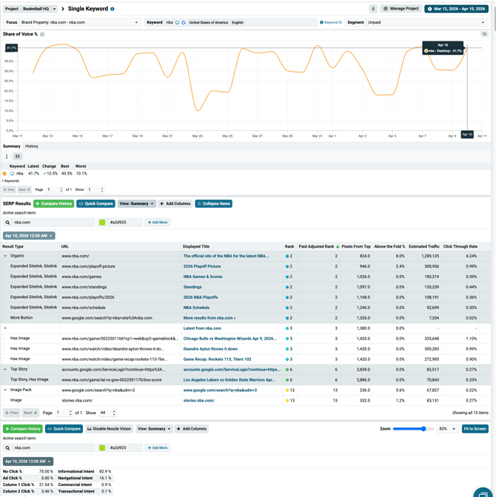Adjust the Zoom slider
Viewport: 496px width, 497px height.
(423, 429)
